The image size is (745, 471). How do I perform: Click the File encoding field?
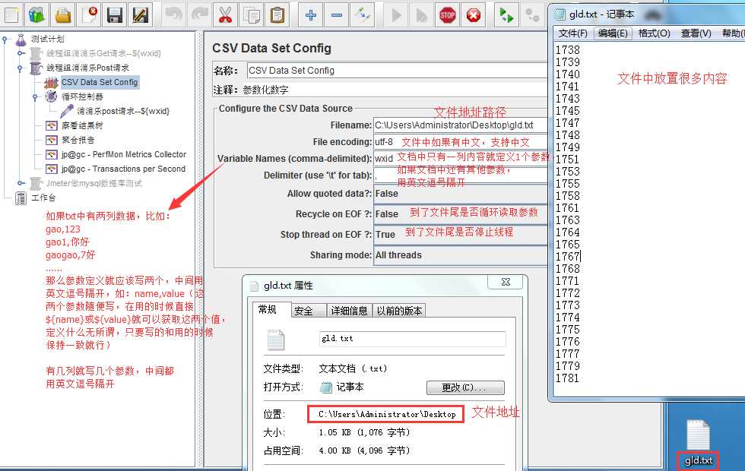pos(461,142)
